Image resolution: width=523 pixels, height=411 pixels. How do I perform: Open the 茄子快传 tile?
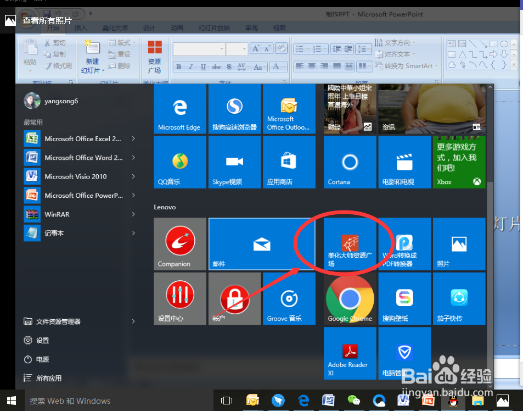(459, 298)
